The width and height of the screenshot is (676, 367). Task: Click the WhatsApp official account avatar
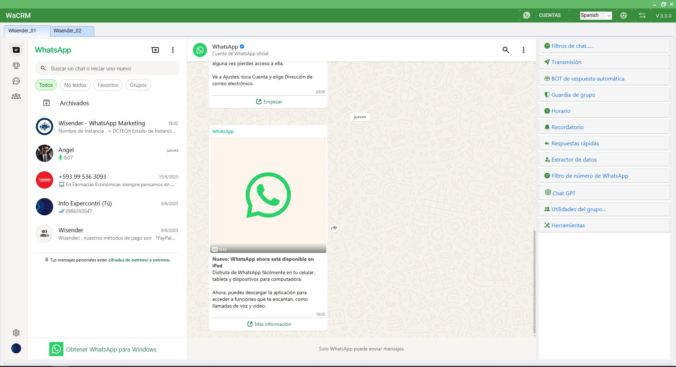(x=200, y=50)
